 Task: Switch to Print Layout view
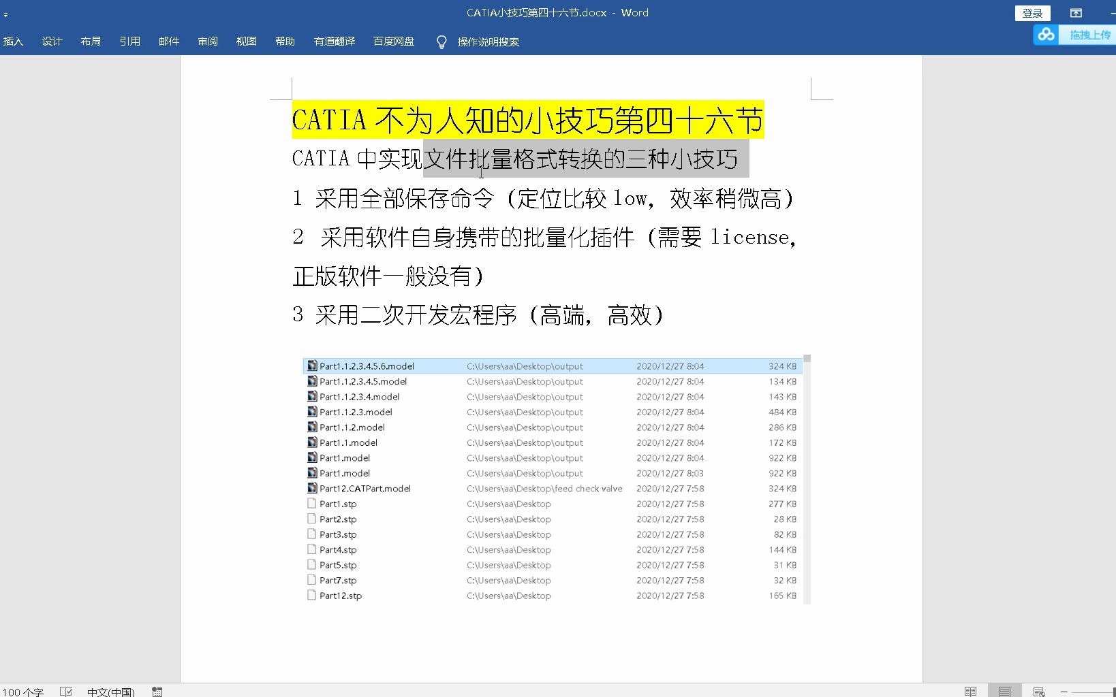pos(1004,692)
